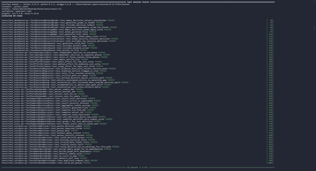The image size is (316, 171).
Task: Click the test_handles_empty_content line
Action: click(x=45, y=133)
